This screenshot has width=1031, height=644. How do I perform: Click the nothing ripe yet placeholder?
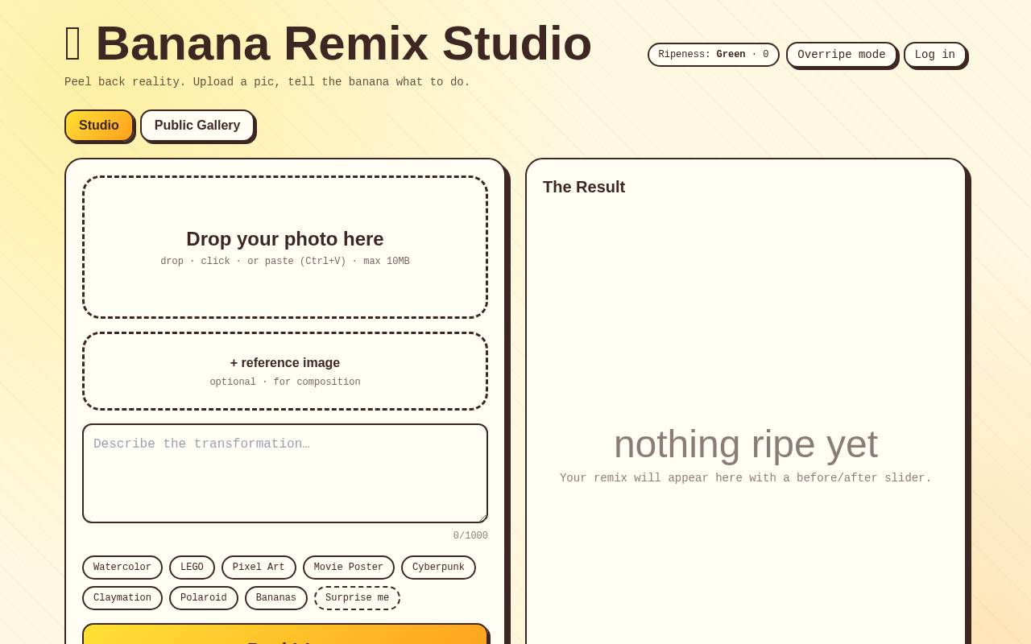click(x=746, y=444)
